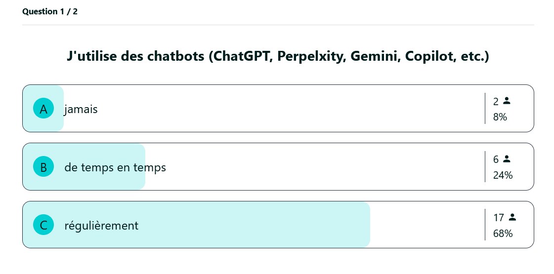This screenshot has width=554, height=274.
Task: Click the 24% result percentage
Action: point(503,175)
